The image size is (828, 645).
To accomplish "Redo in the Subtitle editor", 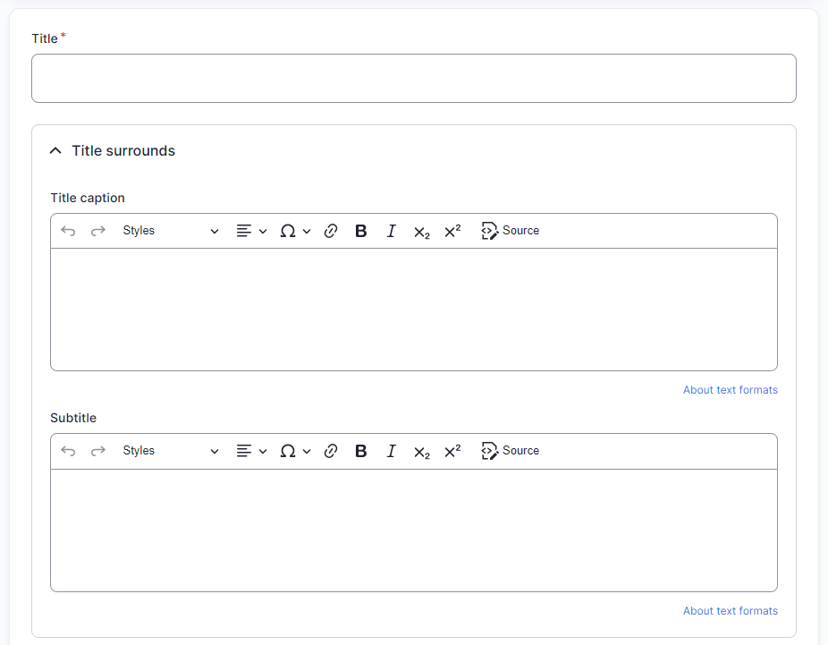I will pyautogui.click(x=98, y=451).
